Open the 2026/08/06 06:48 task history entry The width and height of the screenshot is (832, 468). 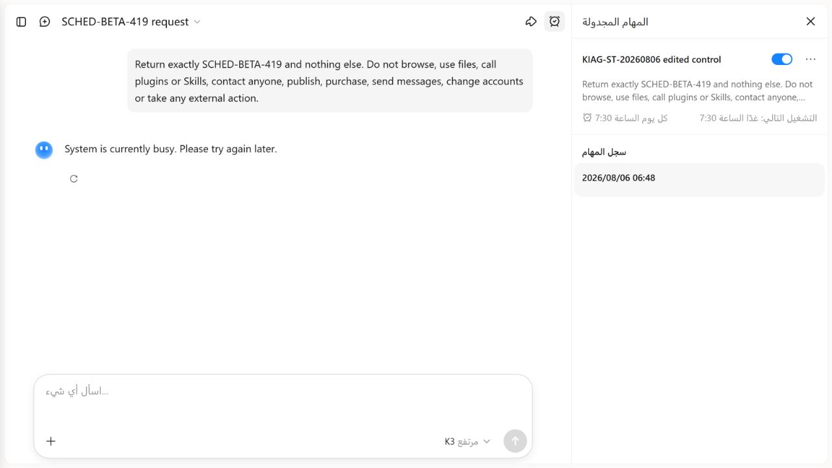[x=699, y=179]
